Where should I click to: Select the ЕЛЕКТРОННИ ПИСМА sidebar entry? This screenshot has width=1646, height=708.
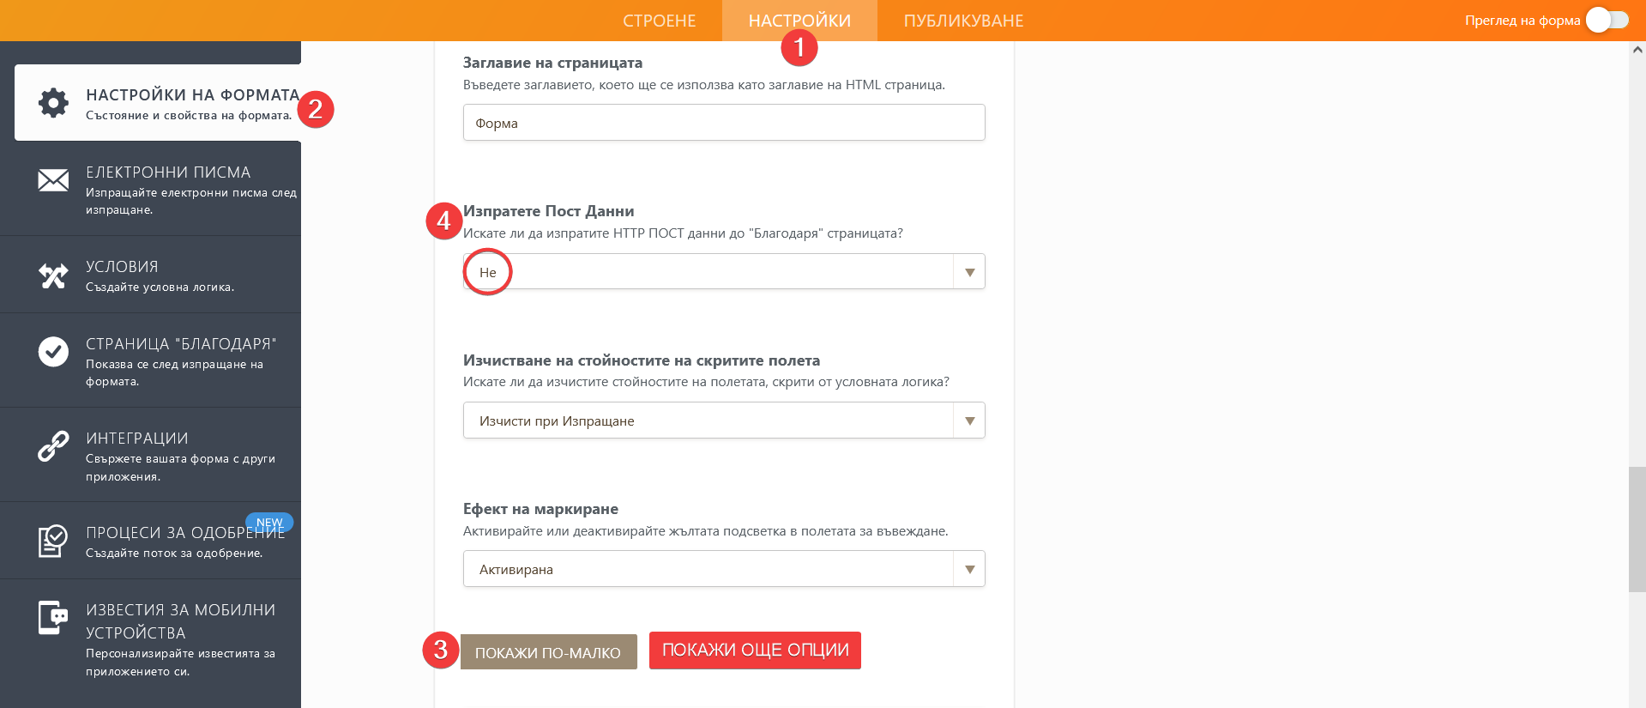(x=167, y=172)
